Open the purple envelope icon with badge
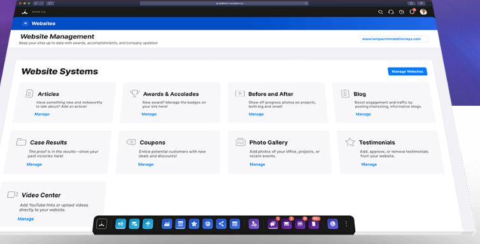The height and width of the screenshot is (244, 480). pos(286,224)
